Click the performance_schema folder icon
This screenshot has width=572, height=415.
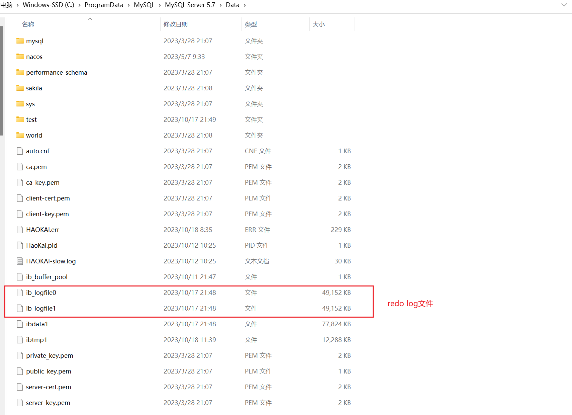tap(20, 72)
